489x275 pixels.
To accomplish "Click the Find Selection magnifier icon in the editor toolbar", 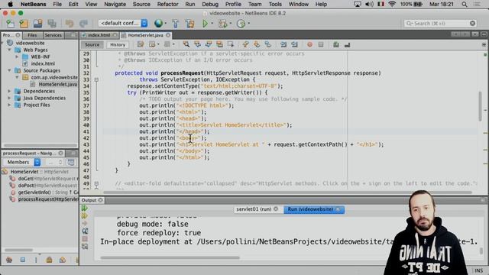I will (186, 44).
